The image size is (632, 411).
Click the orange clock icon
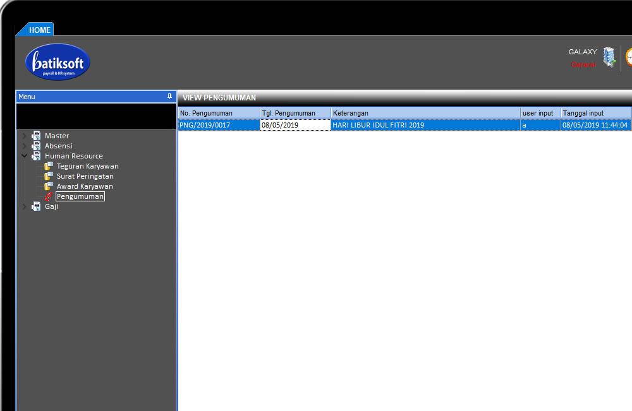click(629, 57)
